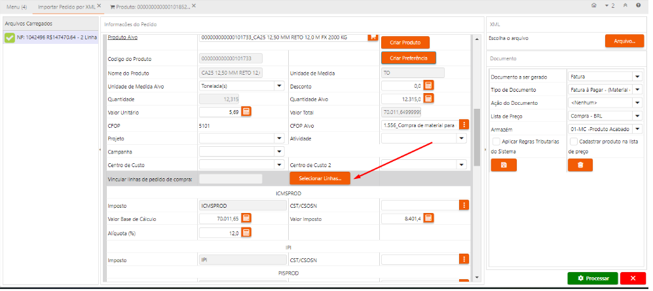
Task: Click the Selecionar Linhas button
Action: (x=320, y=179)
